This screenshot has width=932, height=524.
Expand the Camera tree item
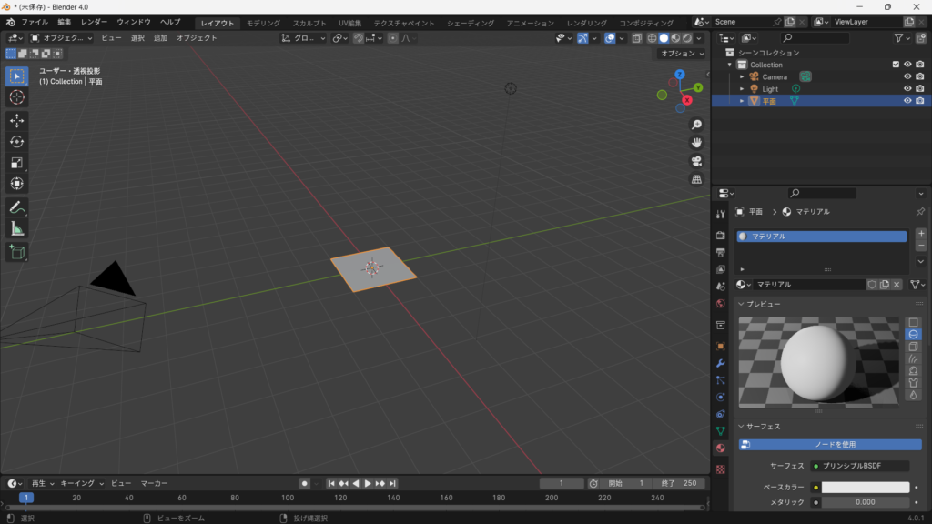[x=742, y=76]
